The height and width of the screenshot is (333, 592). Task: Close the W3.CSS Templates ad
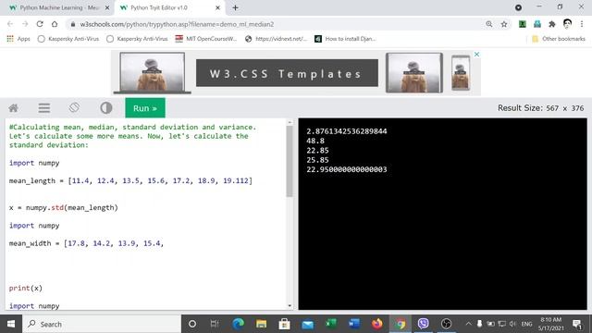click(477, 55)
